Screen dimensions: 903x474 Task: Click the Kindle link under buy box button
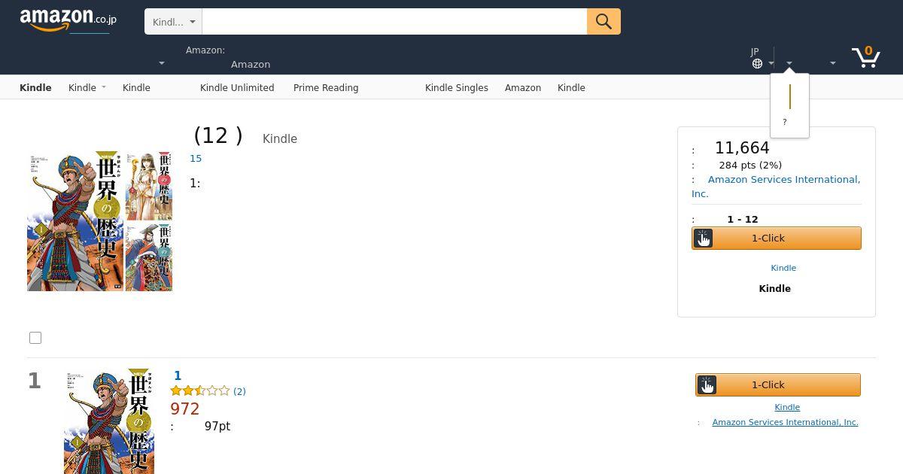tap(783, 268)
